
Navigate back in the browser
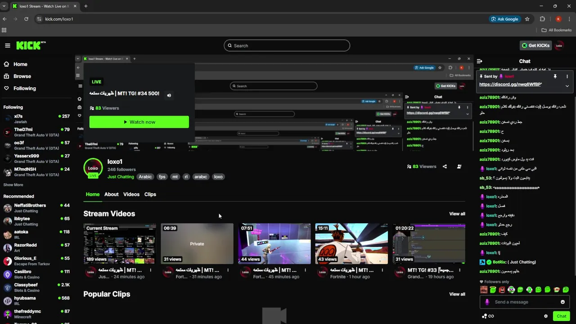[4, 19]
